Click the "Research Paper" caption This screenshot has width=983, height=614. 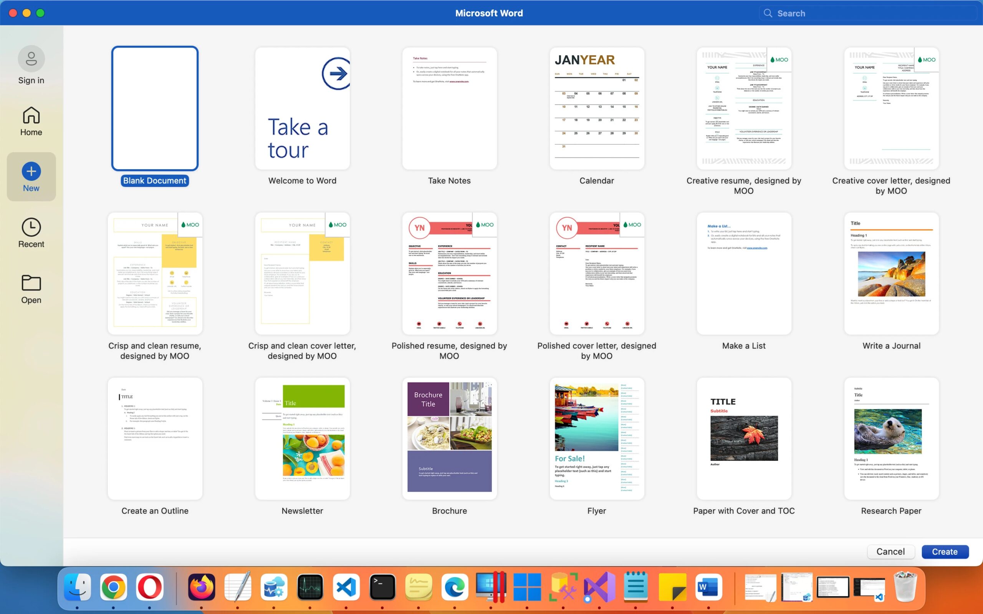[891, 511]
